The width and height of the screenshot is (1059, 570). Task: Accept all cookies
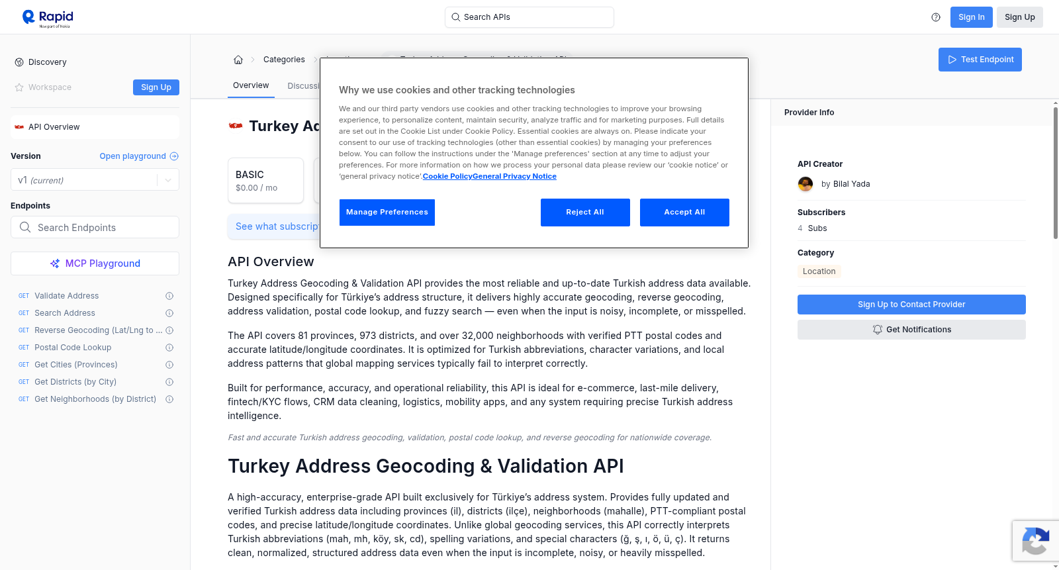(684, 213)
